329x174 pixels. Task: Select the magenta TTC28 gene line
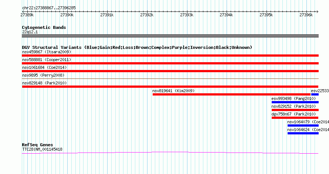(170, 153)
